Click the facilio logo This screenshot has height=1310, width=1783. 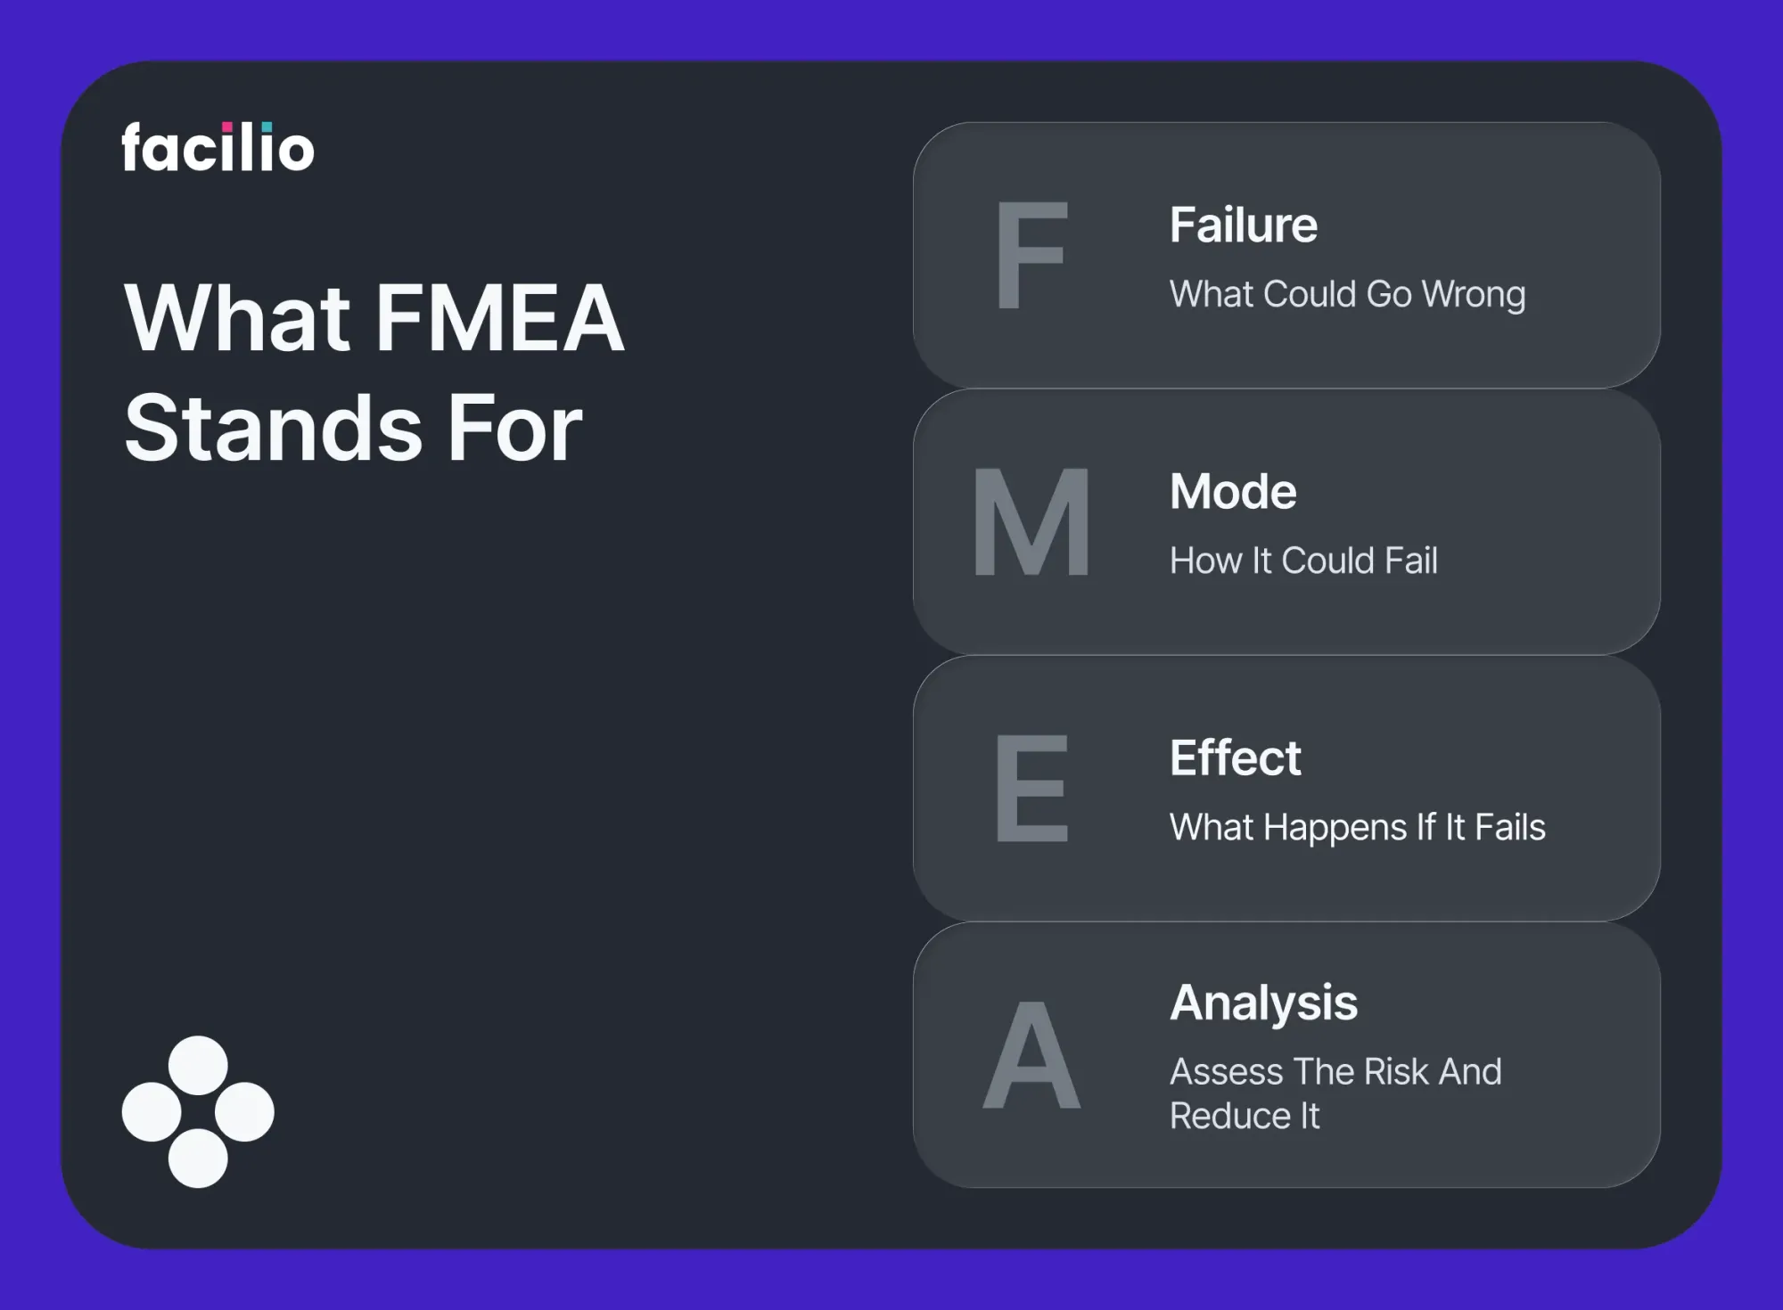click(x=218, y=148)
